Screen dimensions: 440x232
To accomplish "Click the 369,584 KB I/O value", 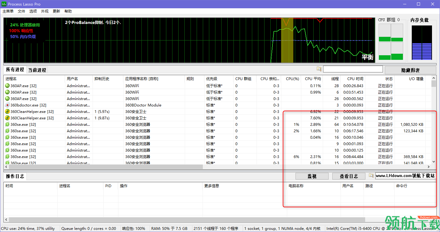I will point(413,157).
